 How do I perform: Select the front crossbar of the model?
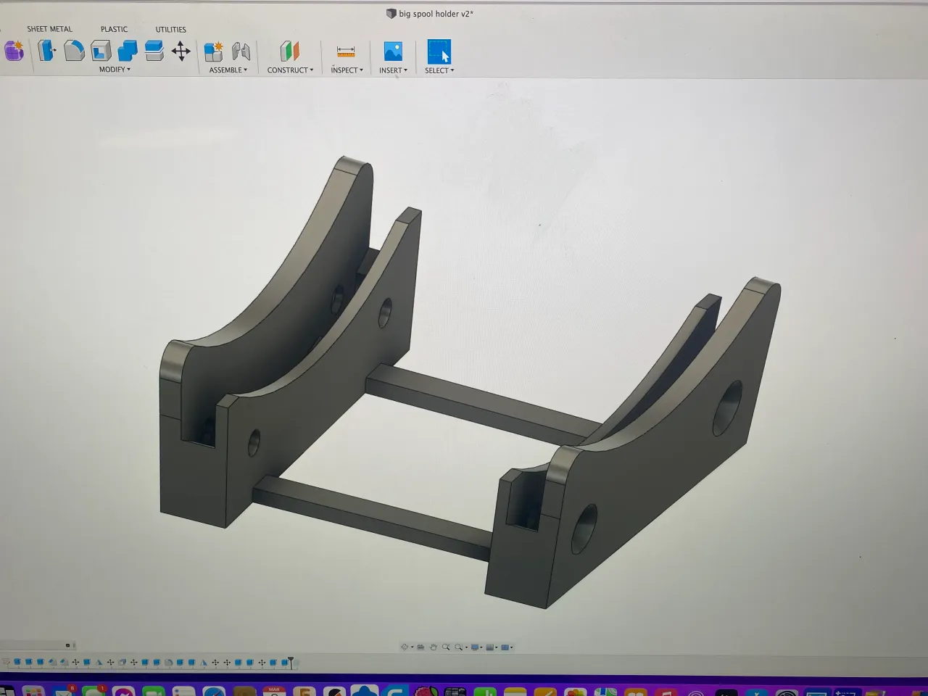tap(373, 517)
